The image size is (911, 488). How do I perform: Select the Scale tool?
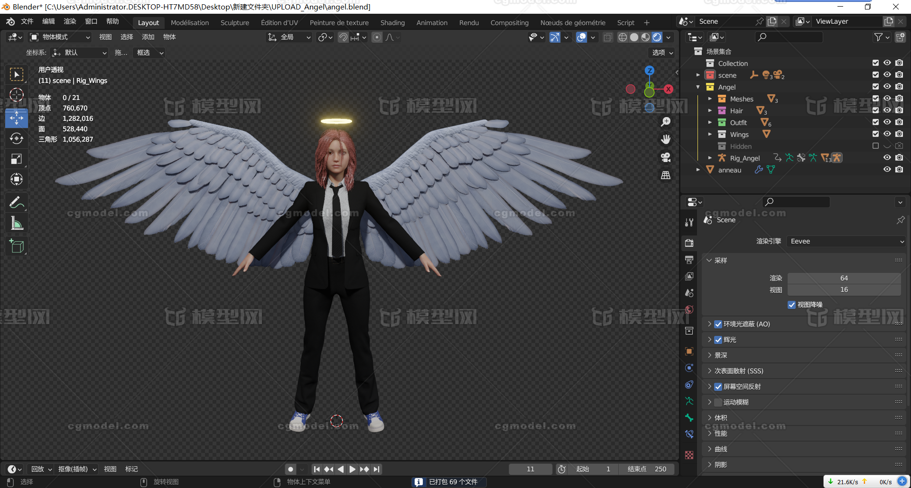click(x=17, y=159)
